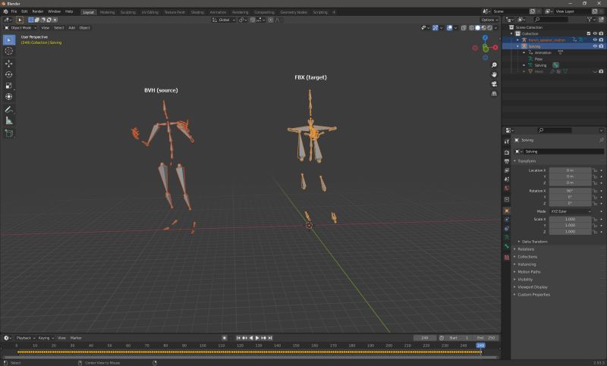The width and height of the screenshot is (607, 366).
Task: Switch perspective/orthographic grid icon
Action: tap(494, 93)
